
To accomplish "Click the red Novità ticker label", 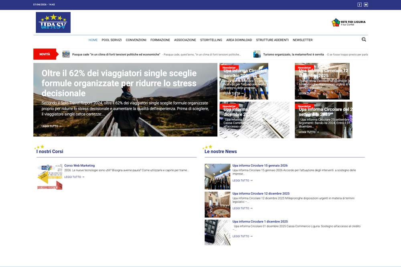I will 45,54.
